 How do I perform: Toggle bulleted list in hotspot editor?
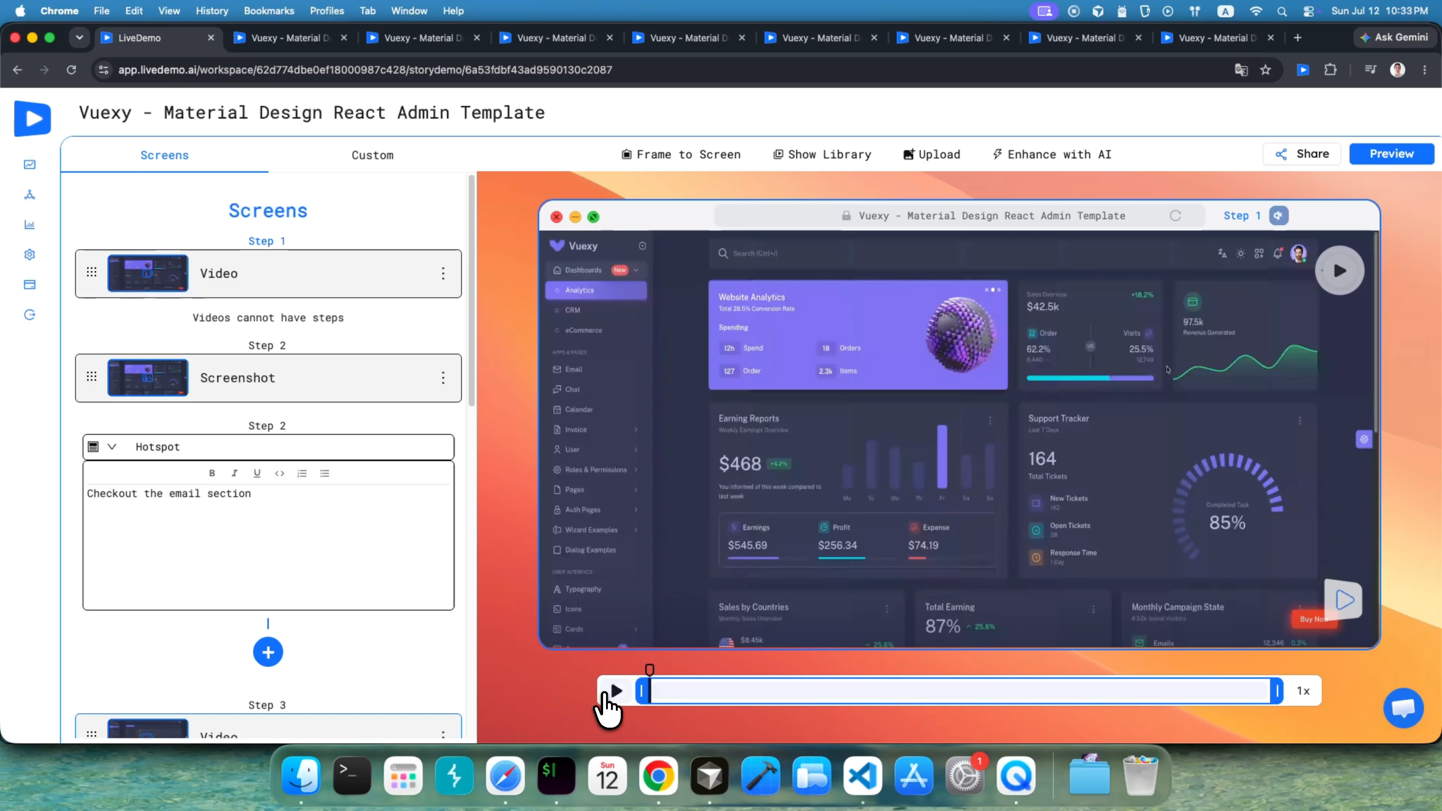325,473
